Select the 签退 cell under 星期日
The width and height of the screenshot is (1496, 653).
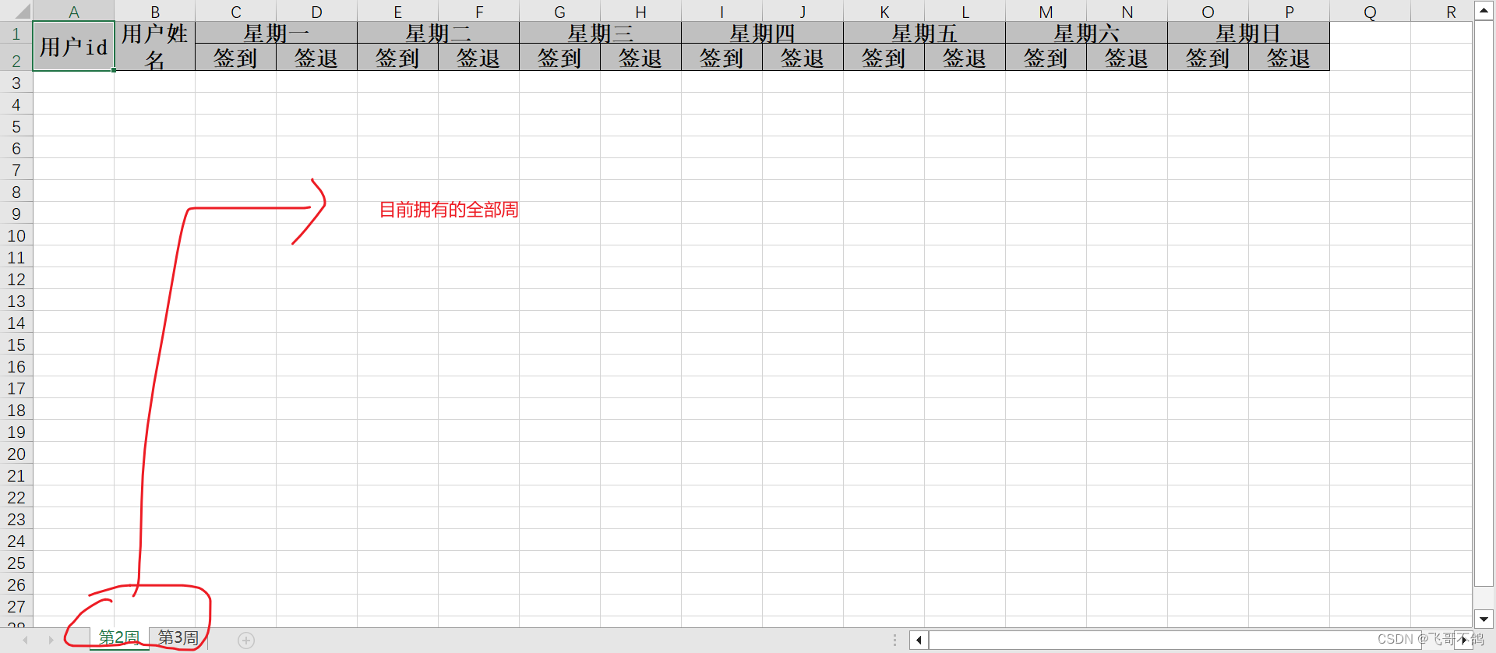1290,58
